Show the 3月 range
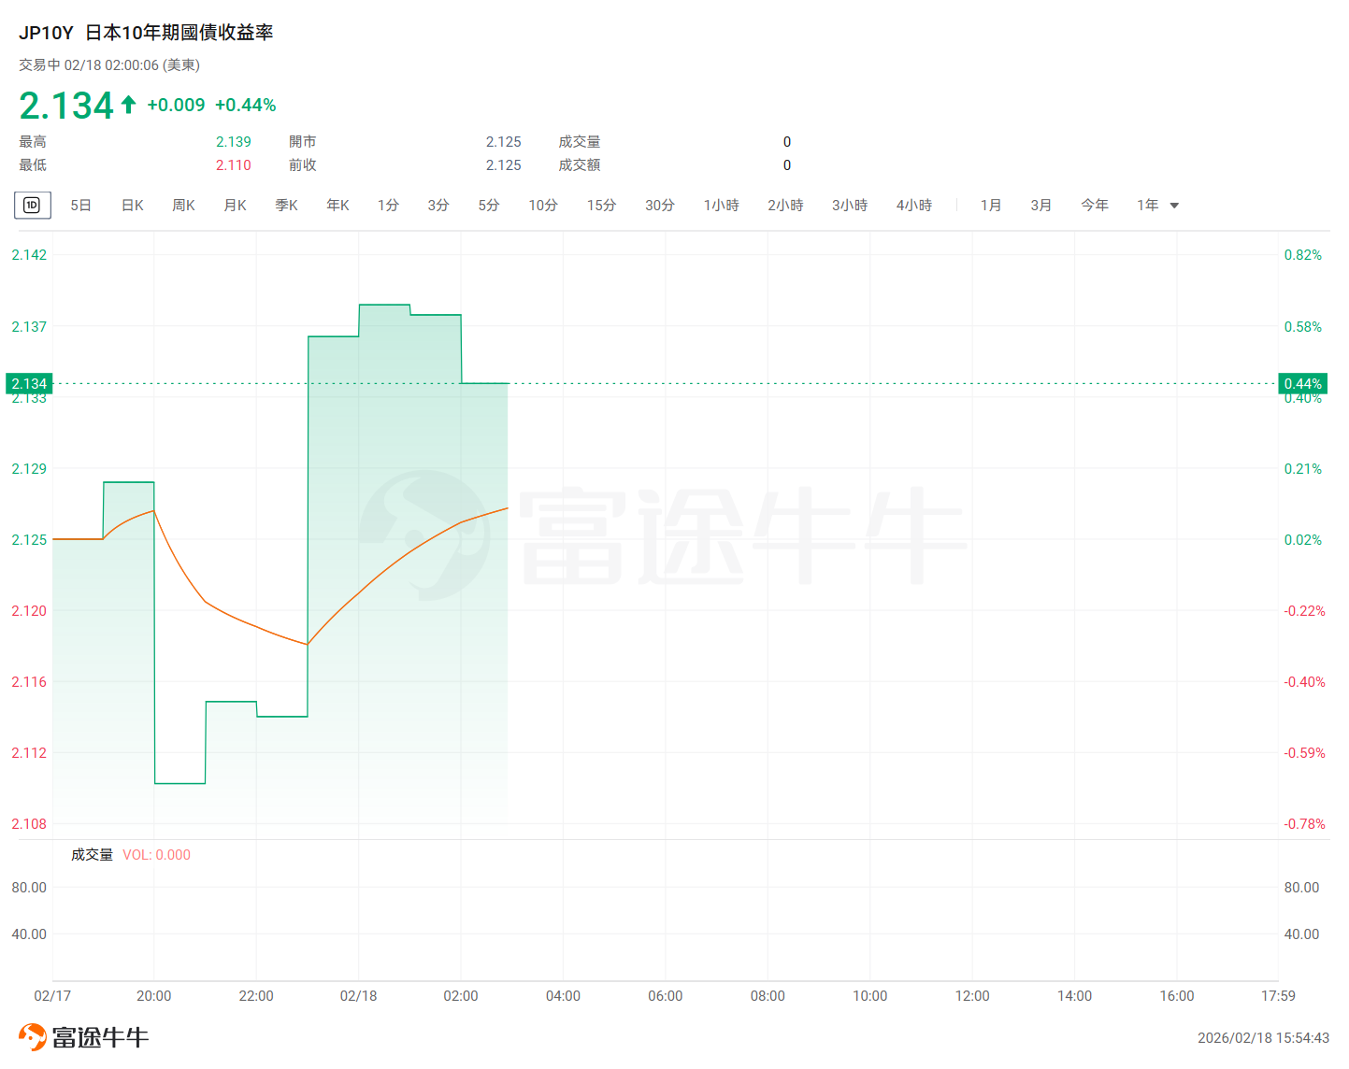 point(1041,206)
